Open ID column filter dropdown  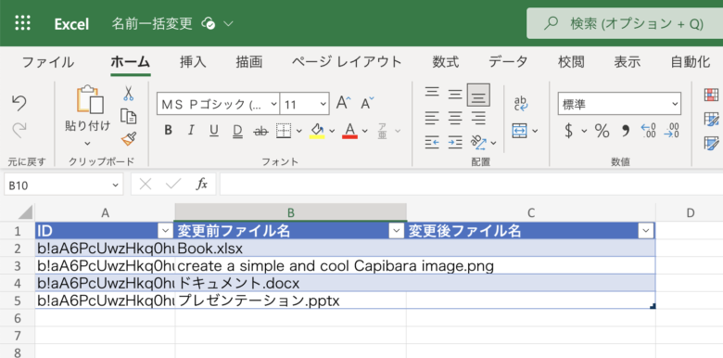pyautogui.click(x=165, y=231)
